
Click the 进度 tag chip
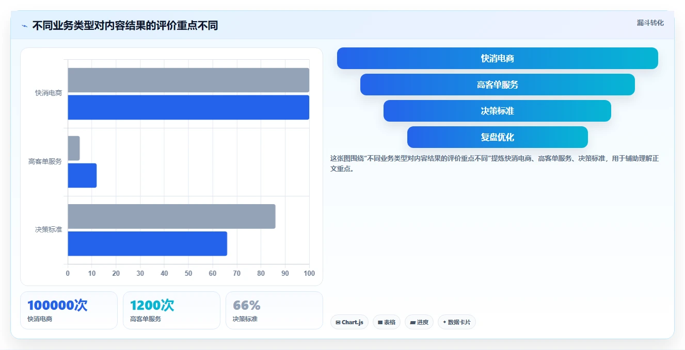pos(419,322)
